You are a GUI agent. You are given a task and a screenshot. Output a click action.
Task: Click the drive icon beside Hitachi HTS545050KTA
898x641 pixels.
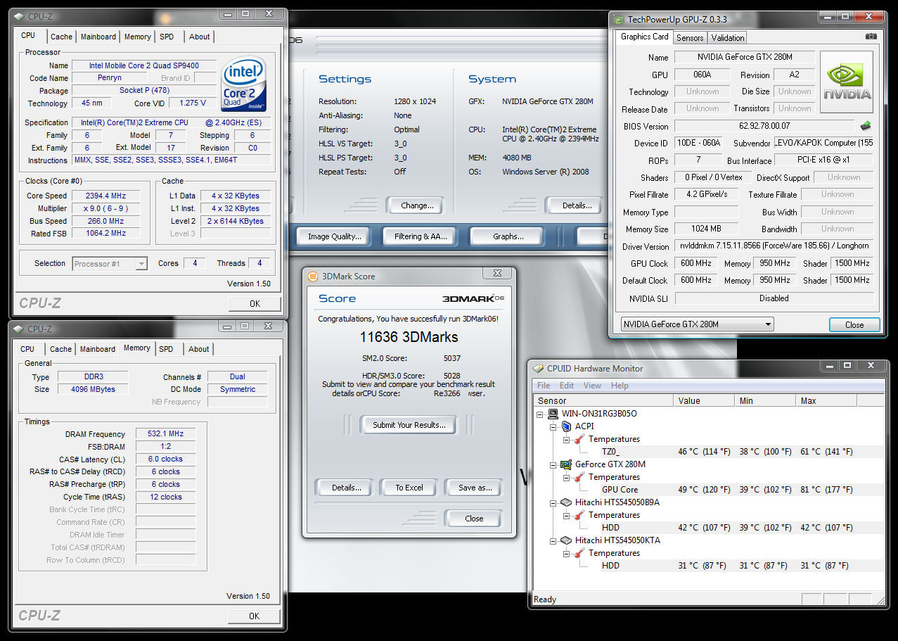566,540
